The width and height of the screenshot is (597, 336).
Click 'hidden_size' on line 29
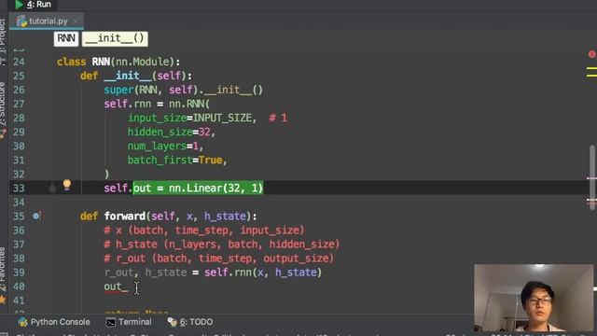point(160,133)
